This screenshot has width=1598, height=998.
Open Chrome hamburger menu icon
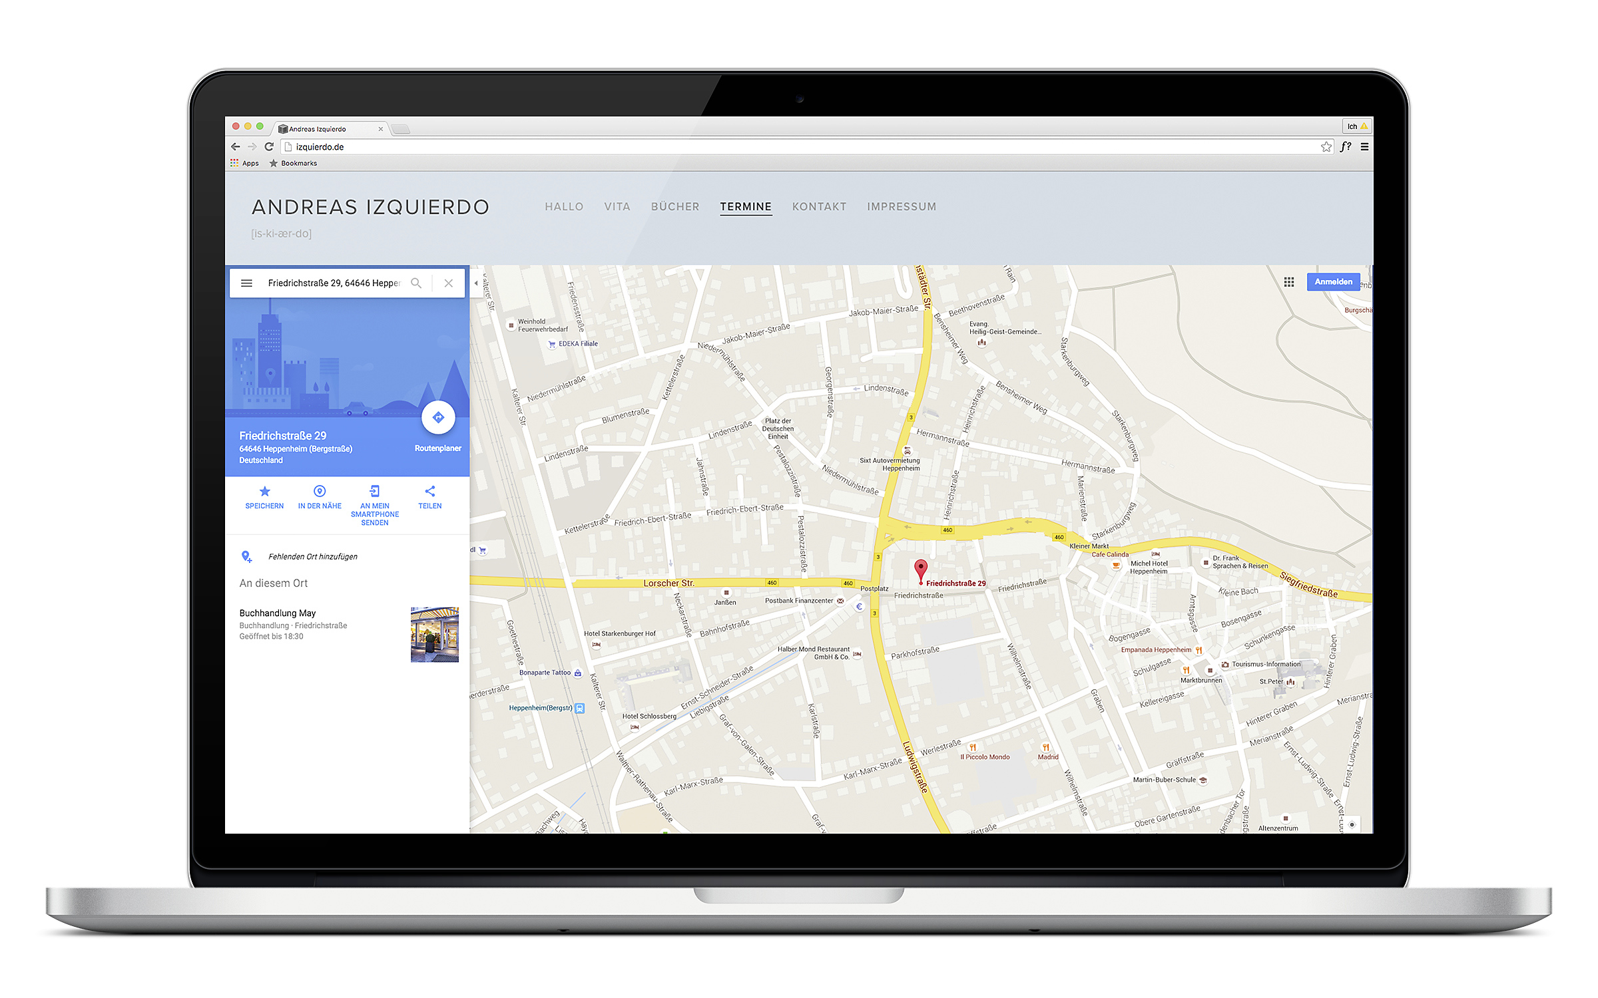(1364, 147)
